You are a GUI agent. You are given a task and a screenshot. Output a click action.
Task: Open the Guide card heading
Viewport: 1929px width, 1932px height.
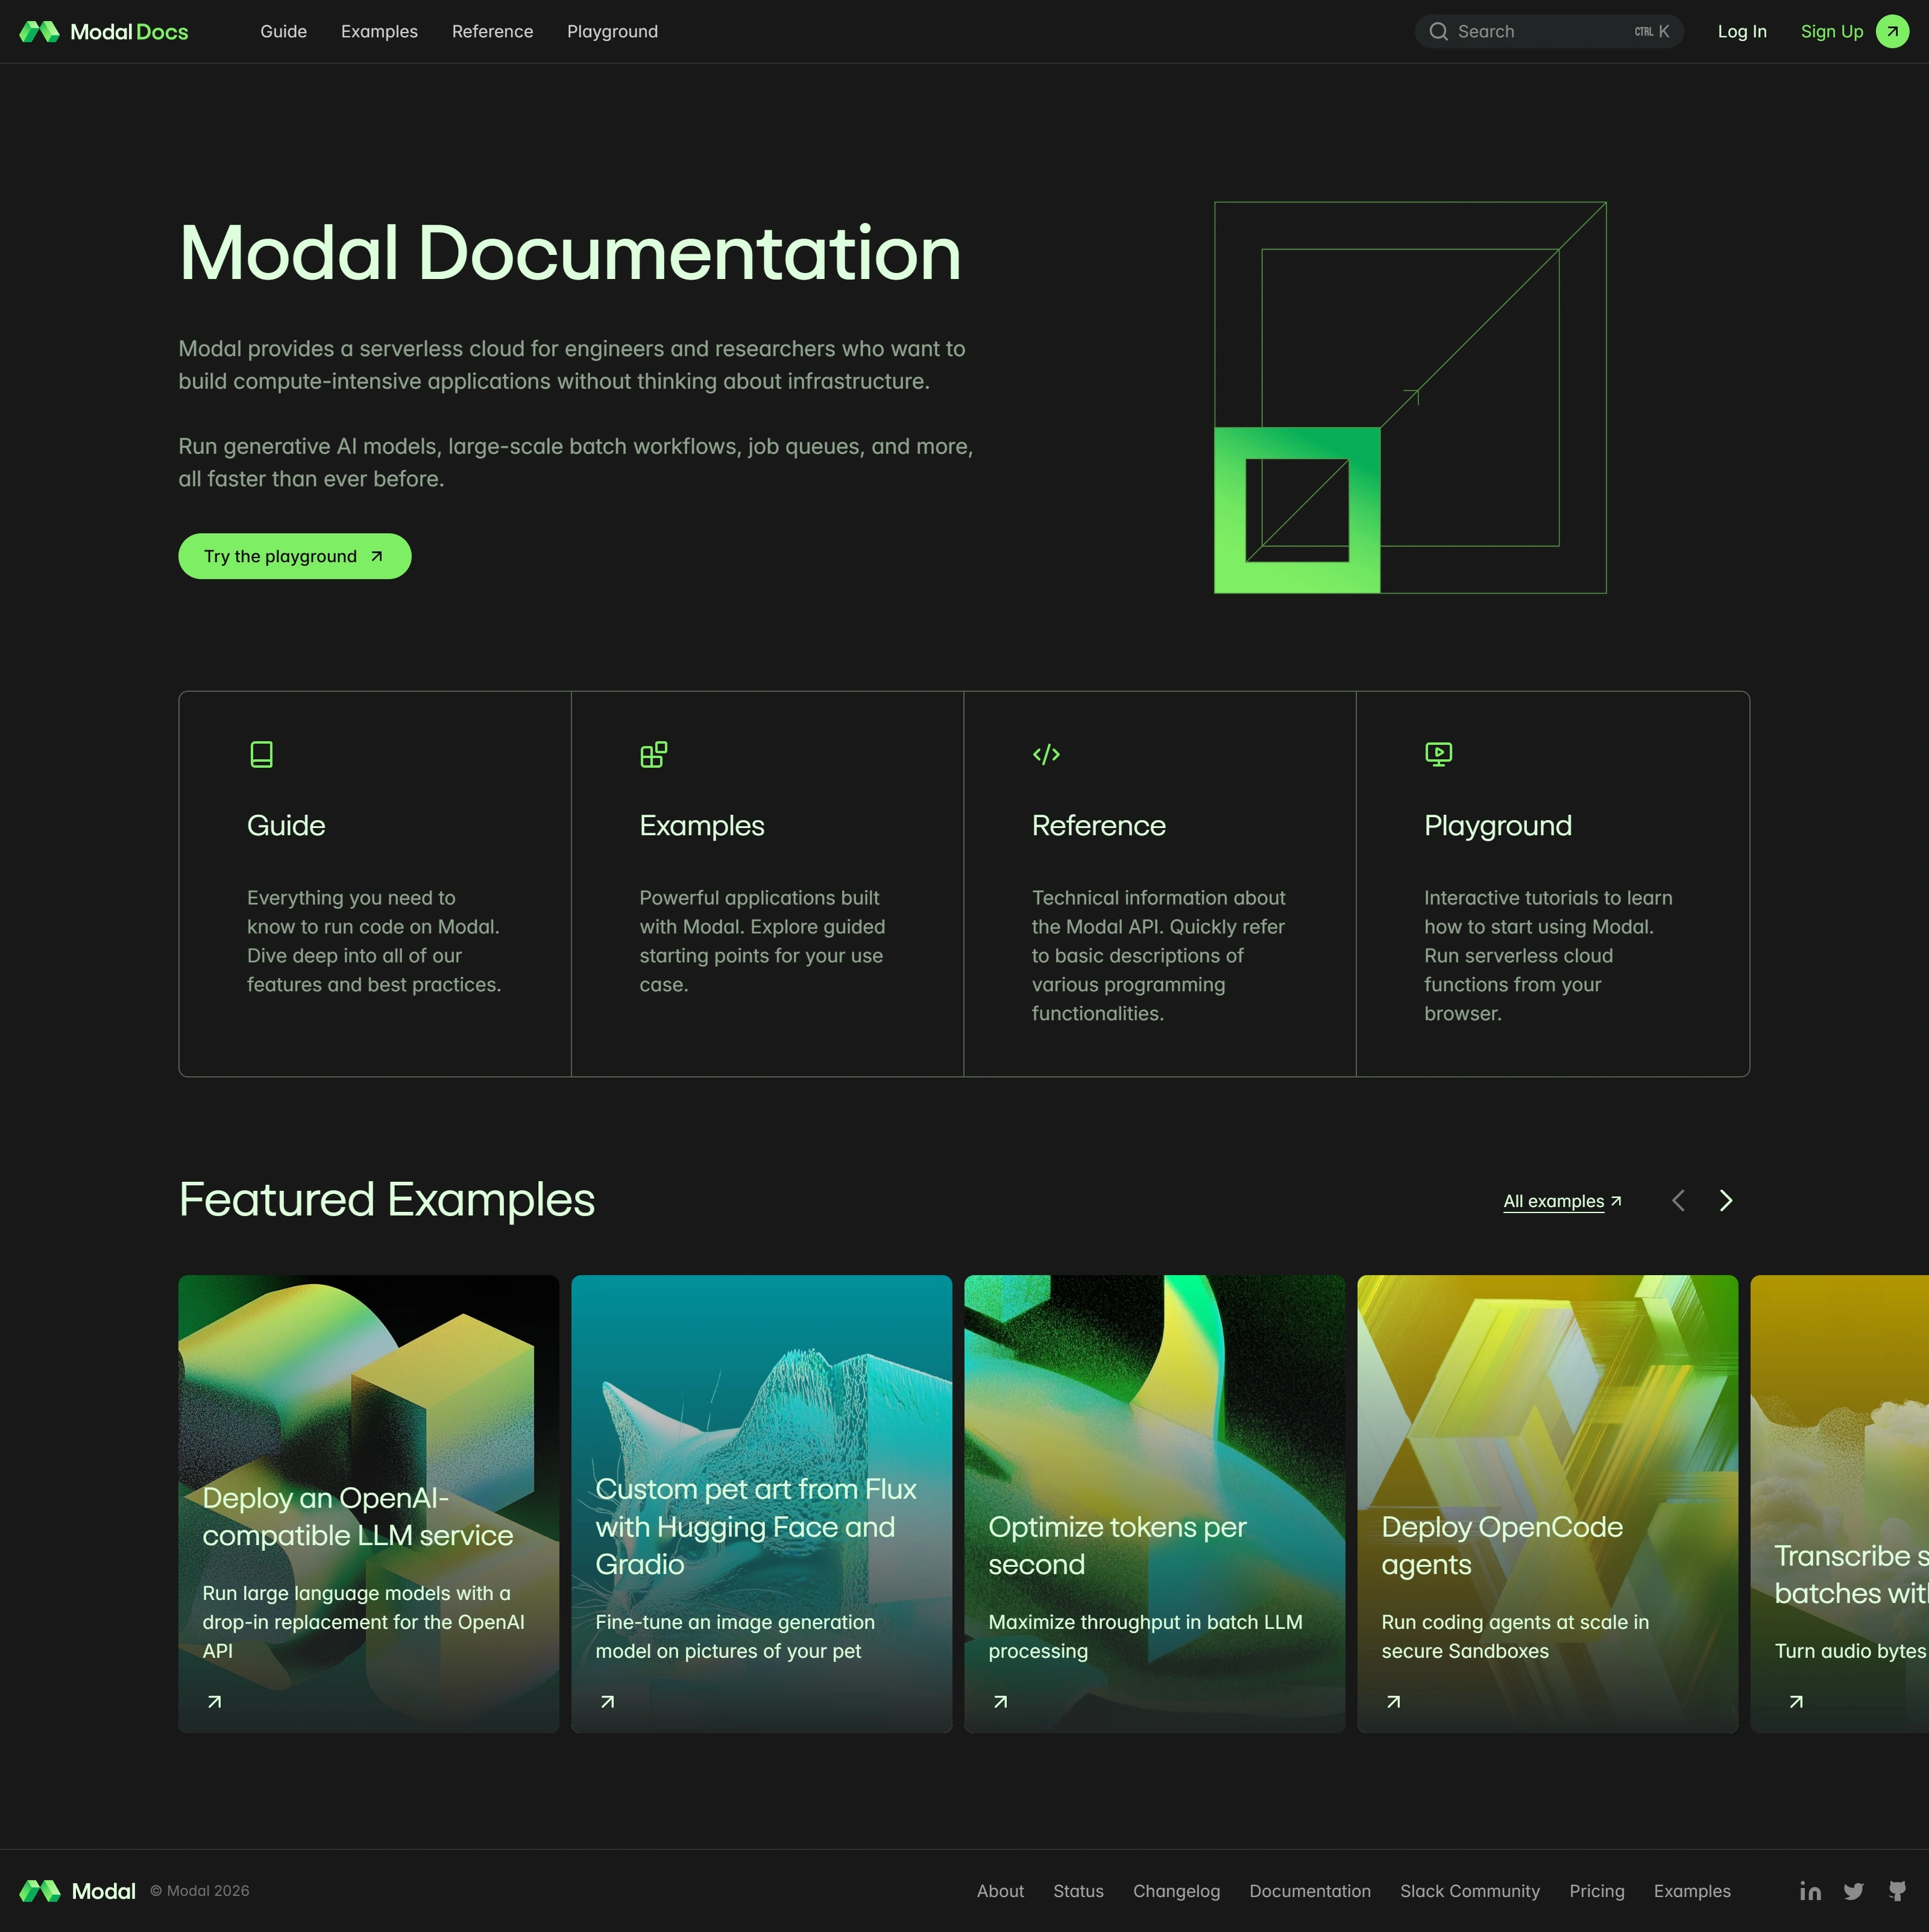(286, 825)
